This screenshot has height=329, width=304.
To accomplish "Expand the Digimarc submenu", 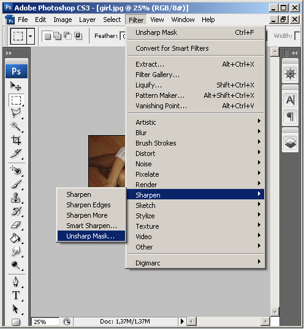I will 196,263.
